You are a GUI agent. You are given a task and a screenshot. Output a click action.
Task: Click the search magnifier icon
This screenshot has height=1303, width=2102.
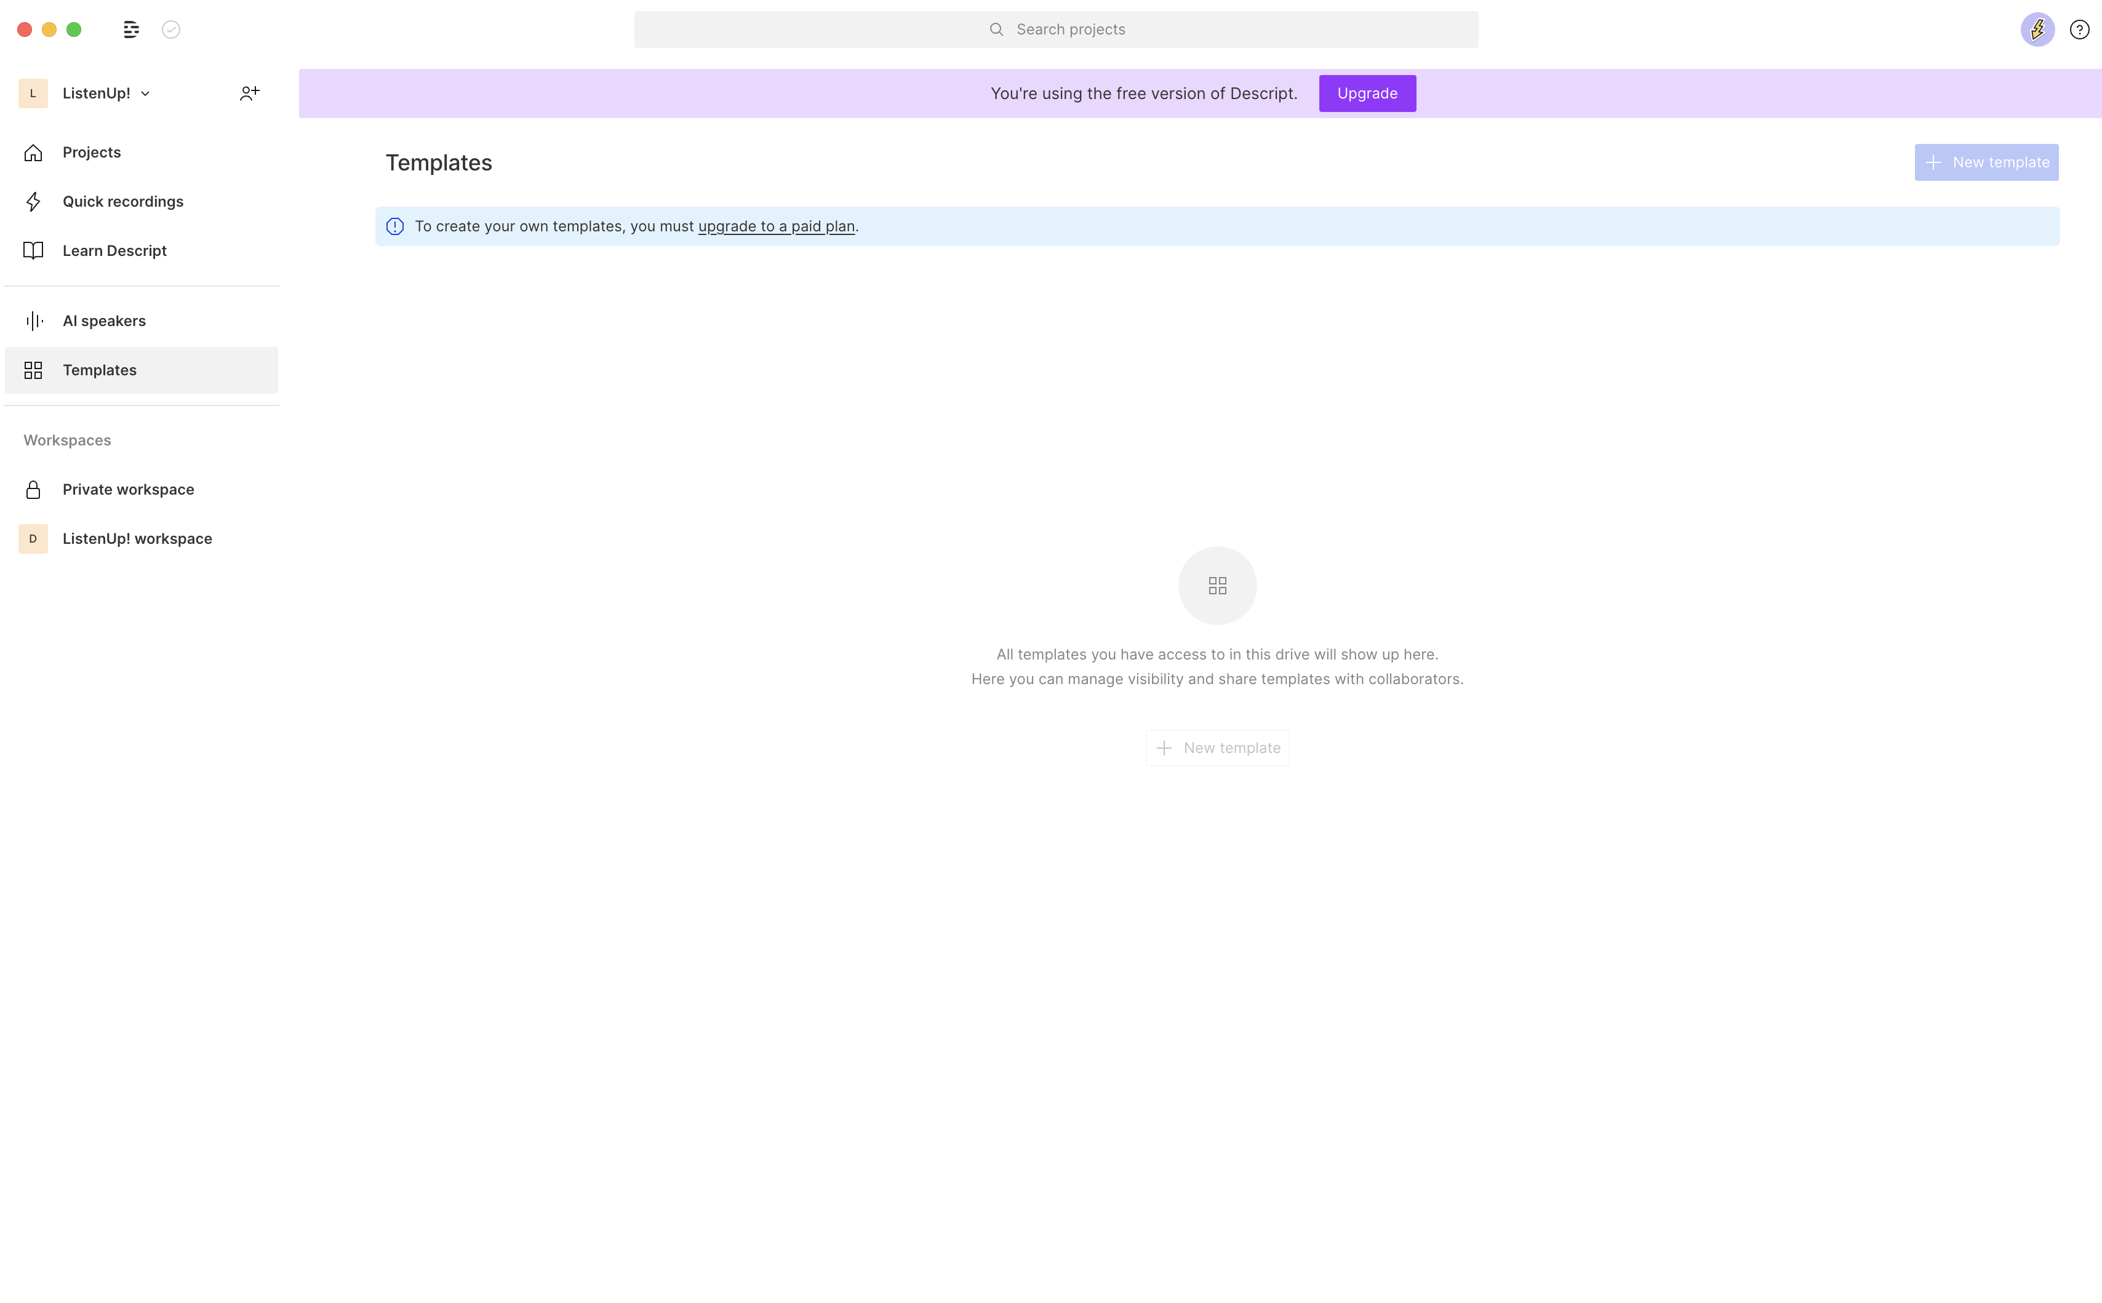(x=996, y=30)
